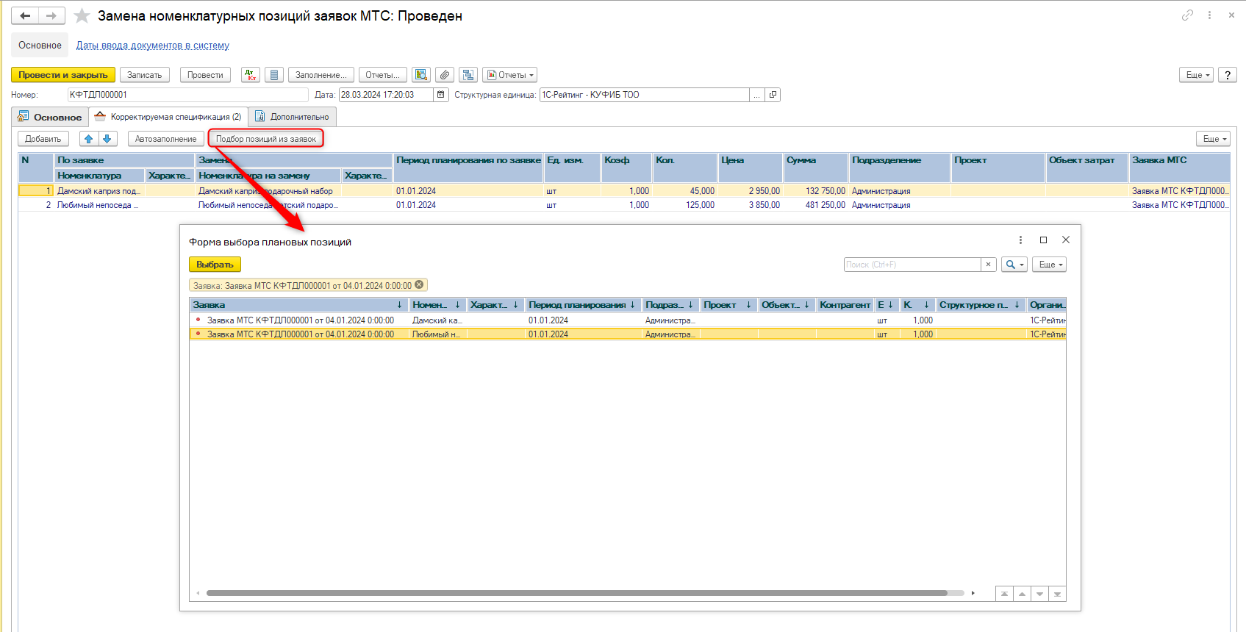Open the calendar picker for the Дата field

pos(441,95)
